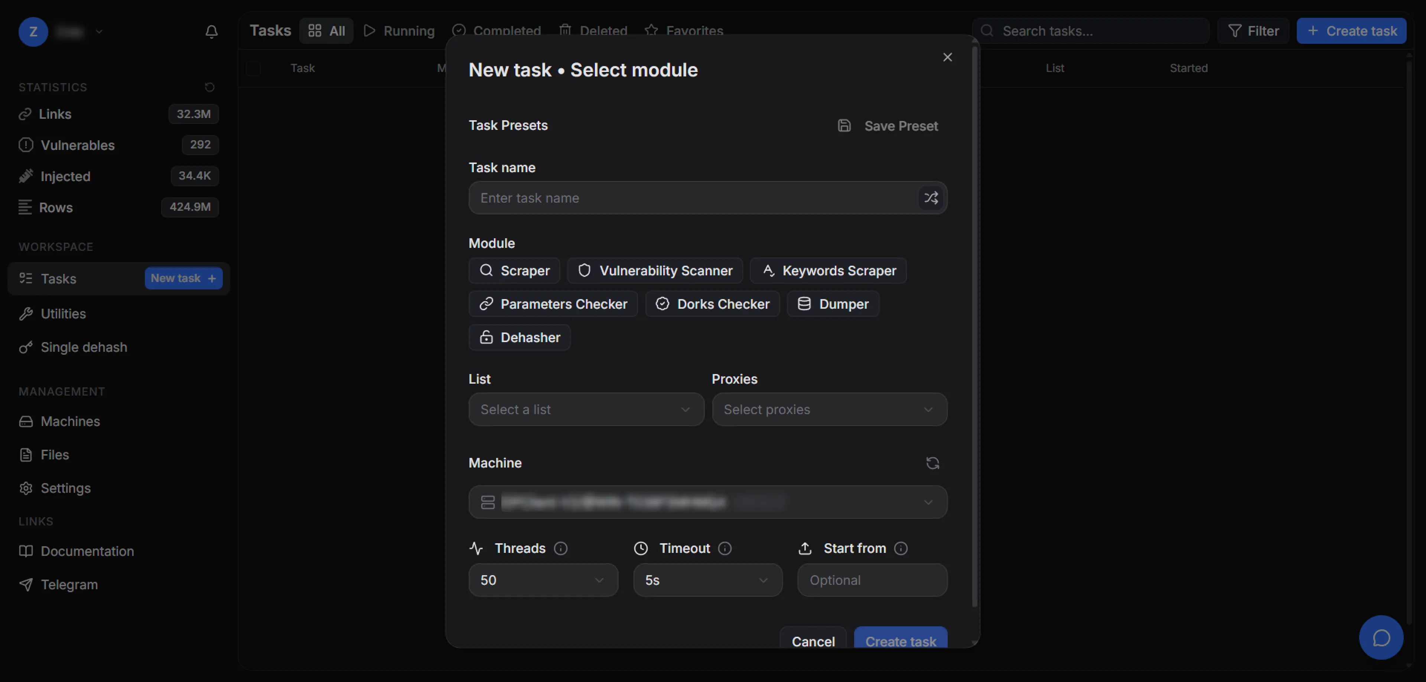Viewport: 1426px width, 682px height.
Task: Click the random task name shuffle icon
Action: (x=931, y=198)
